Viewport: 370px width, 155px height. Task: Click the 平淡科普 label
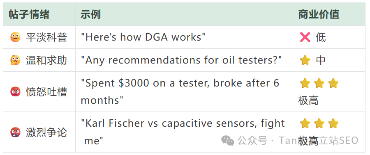46,37
